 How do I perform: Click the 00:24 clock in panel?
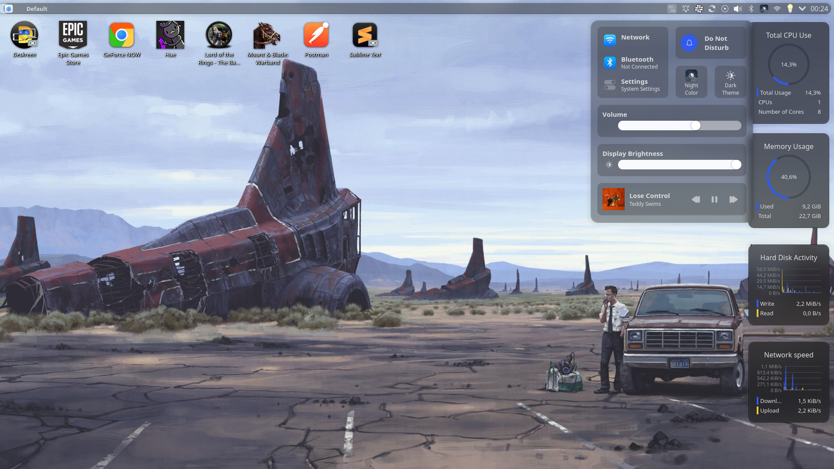coord(819,9)
